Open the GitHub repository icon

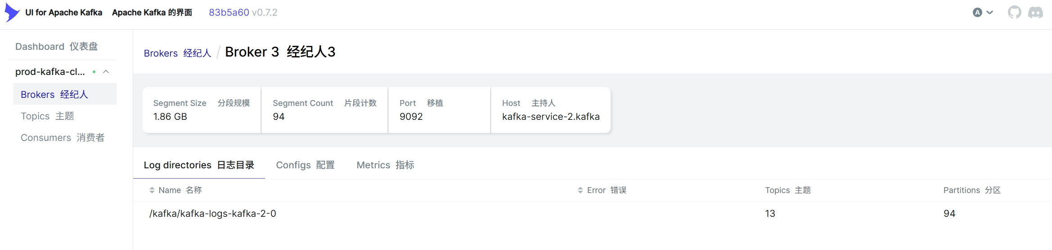point(1014,13)
